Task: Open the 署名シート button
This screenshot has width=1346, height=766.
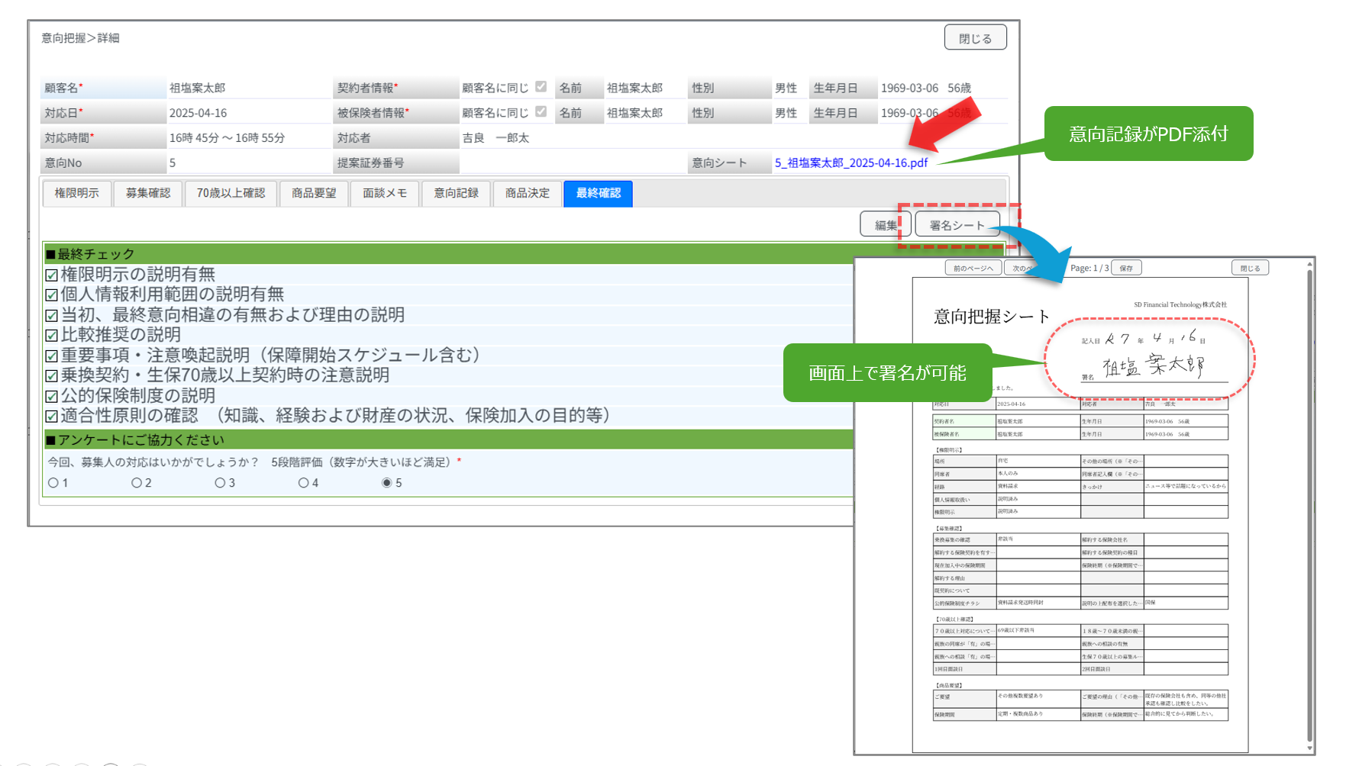Action: 957,225
